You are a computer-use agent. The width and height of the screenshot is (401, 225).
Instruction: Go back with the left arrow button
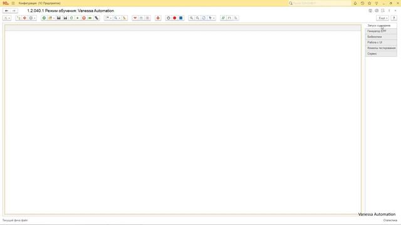pos(7,11)
